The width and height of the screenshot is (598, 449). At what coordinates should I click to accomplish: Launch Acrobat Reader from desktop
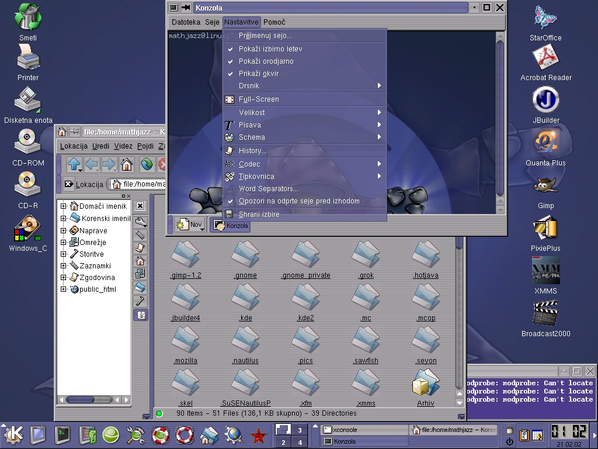pos(545,58)
